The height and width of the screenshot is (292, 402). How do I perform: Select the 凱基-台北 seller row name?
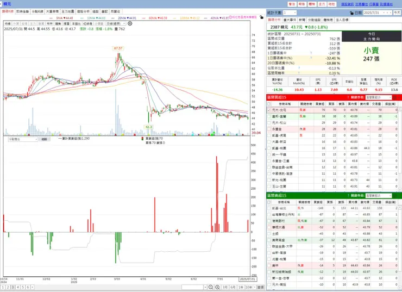(x=279, y=208)
